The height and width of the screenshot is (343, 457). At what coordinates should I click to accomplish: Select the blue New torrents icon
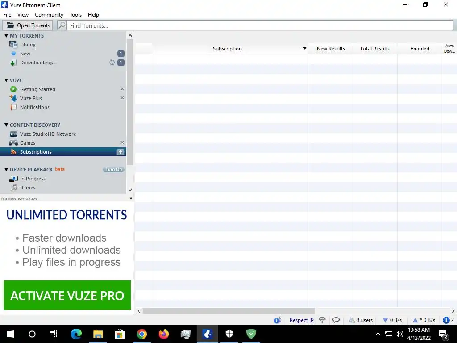click(x=13, y=54)
